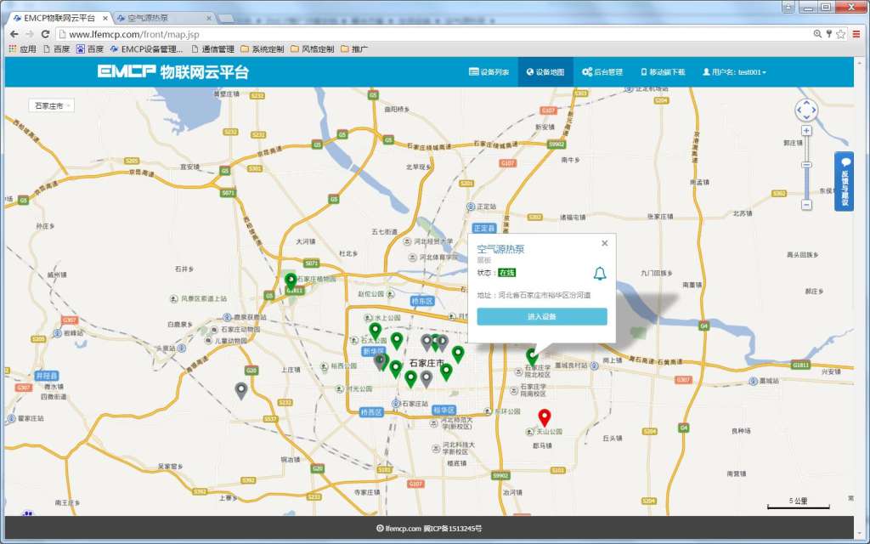This screenshot has height=544, width=870.
Task: Open the 设备列表 device list menu
Action: click(x=489, y=72)
